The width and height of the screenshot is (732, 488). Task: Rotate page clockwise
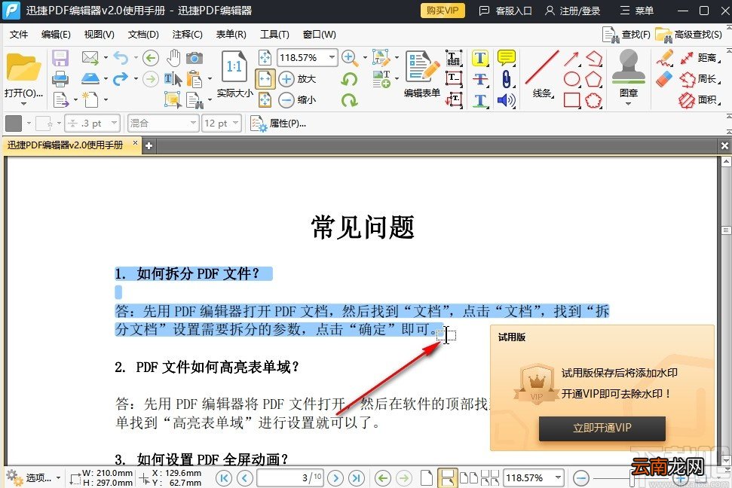click(x=349, y=100)
